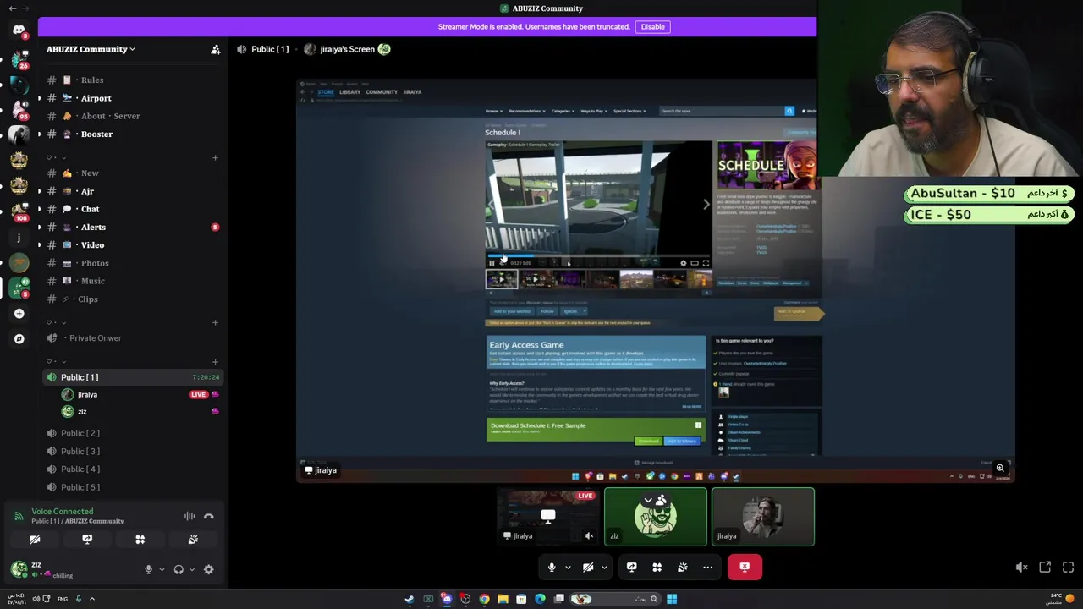Image resolution: width=1083 pixels, height=609 pixels.
Task: Deafen with headphones icon in user panel
Action: coord(179,569)
